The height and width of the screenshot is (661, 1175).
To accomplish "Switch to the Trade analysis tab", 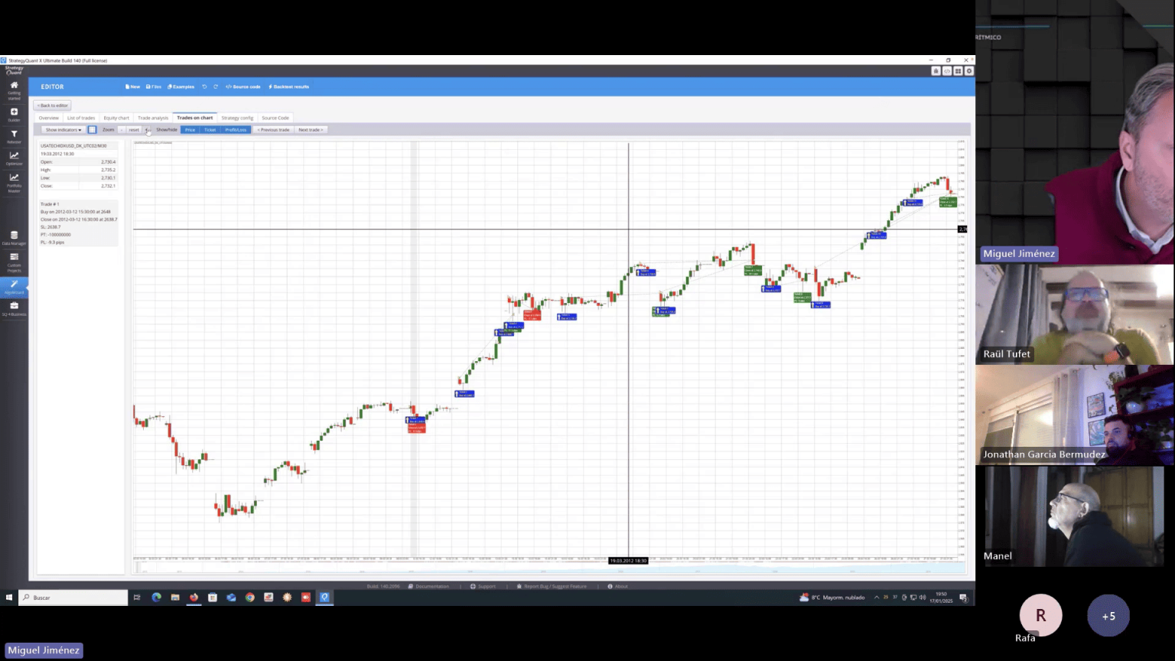I will click(x=152, y=117).
